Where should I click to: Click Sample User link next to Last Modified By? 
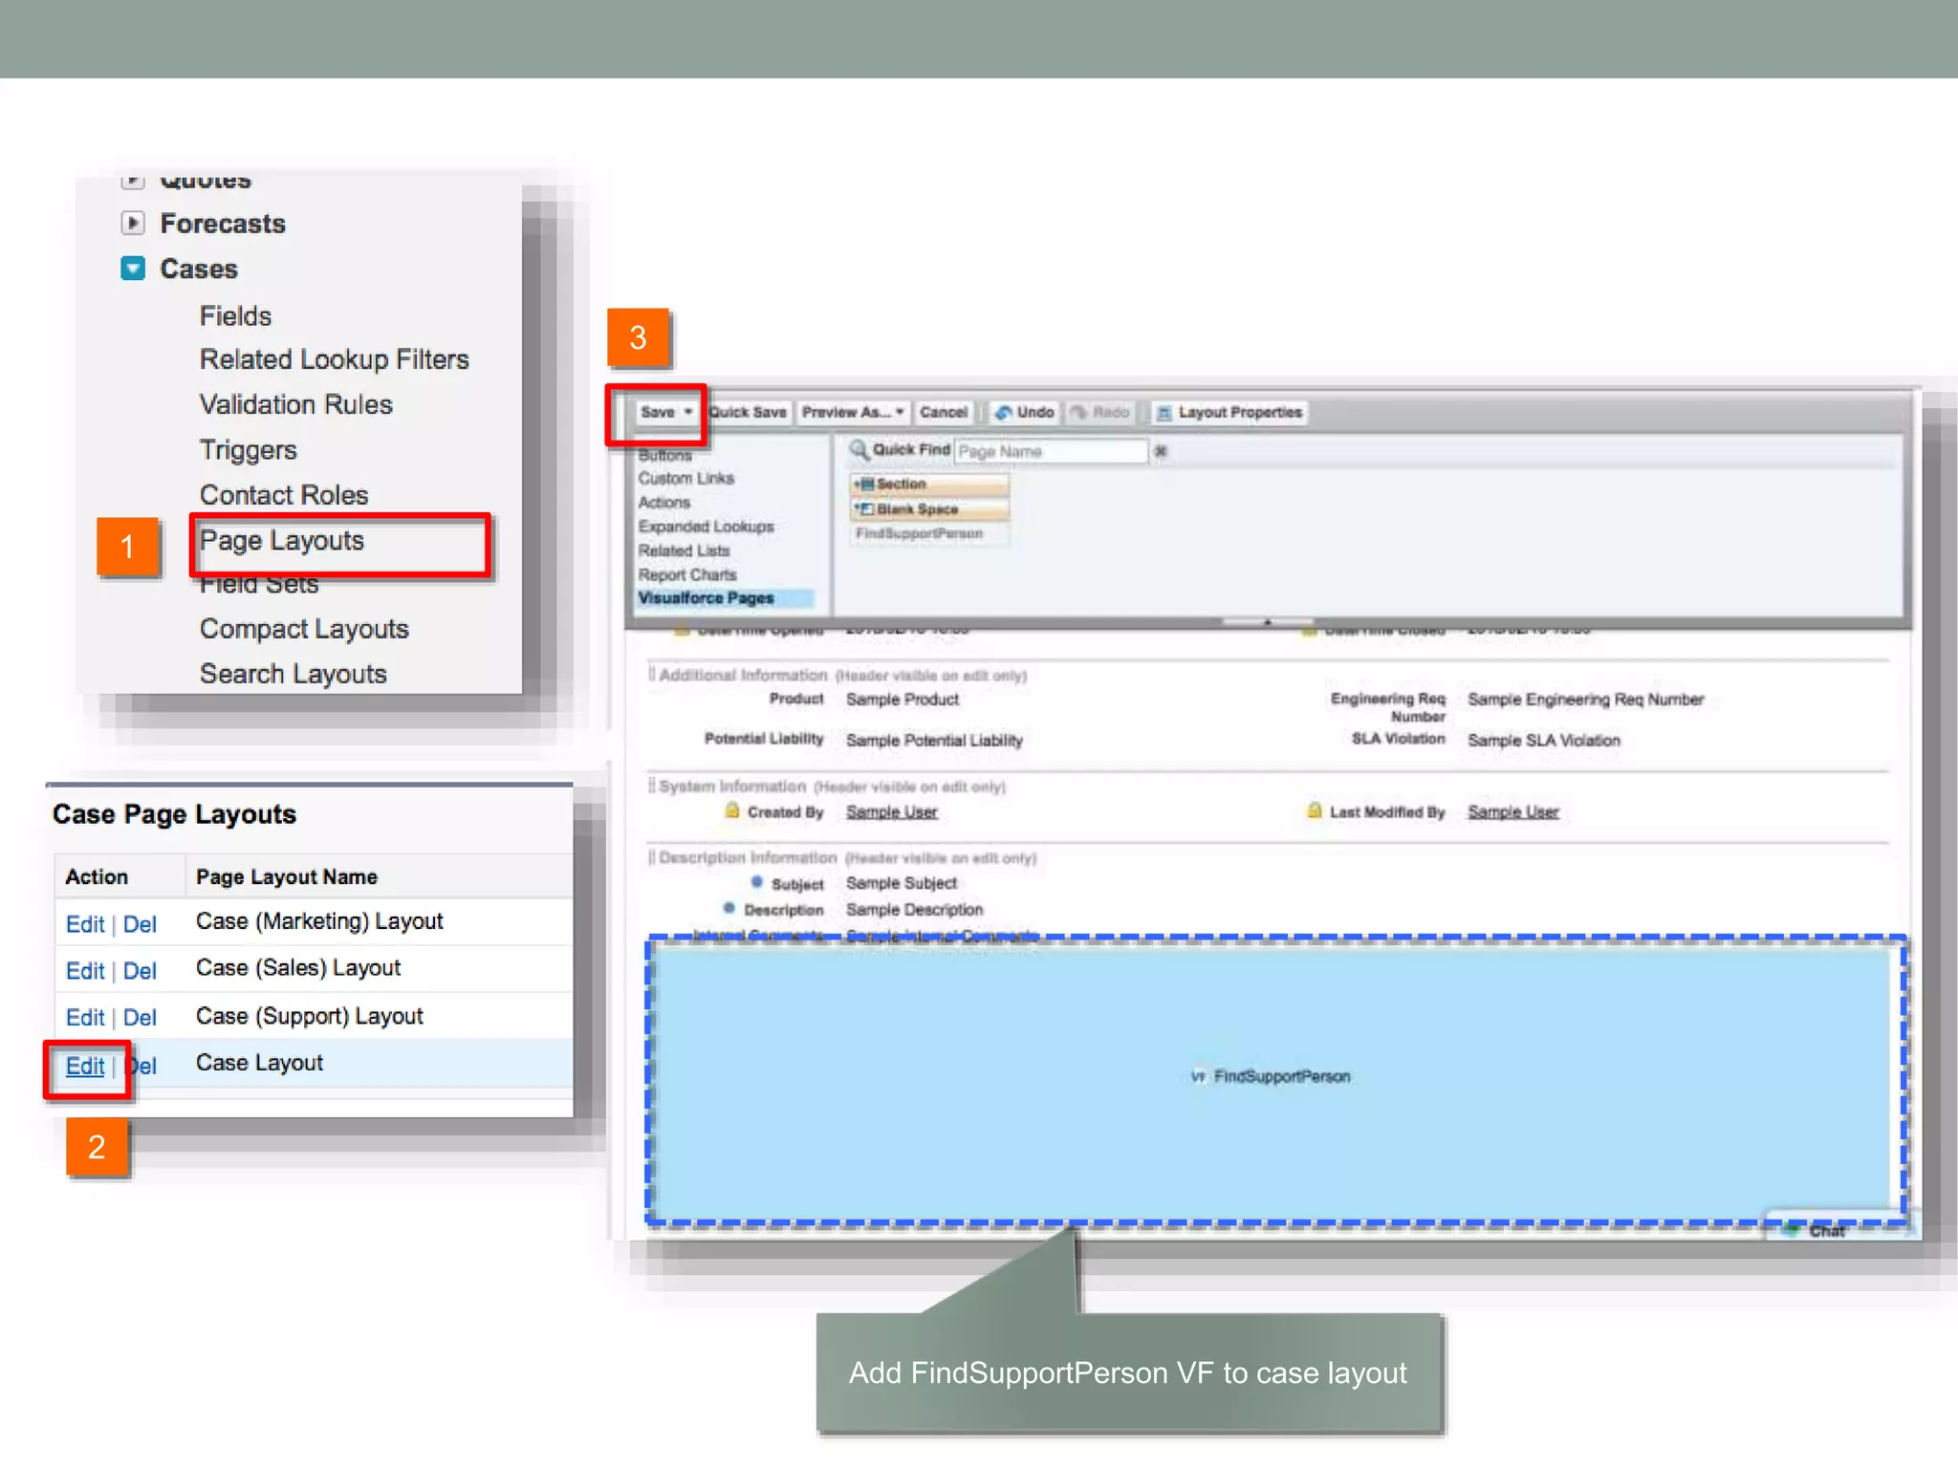[x=1513, y=811]
